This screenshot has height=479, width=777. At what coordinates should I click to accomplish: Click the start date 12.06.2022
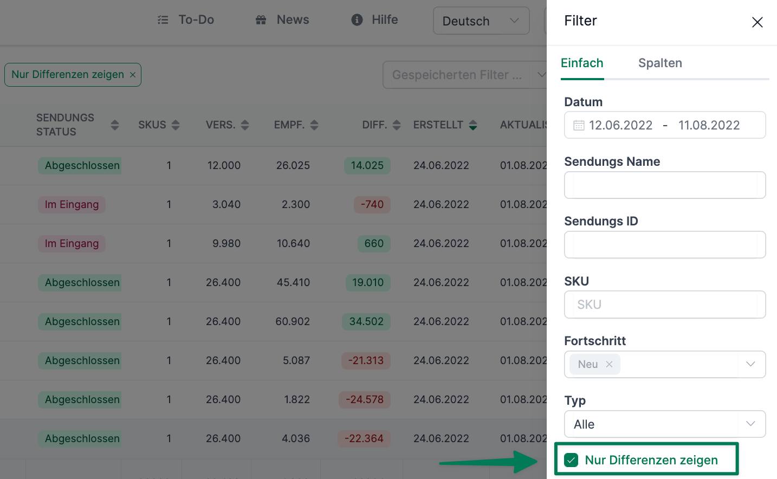click(620, 126)
